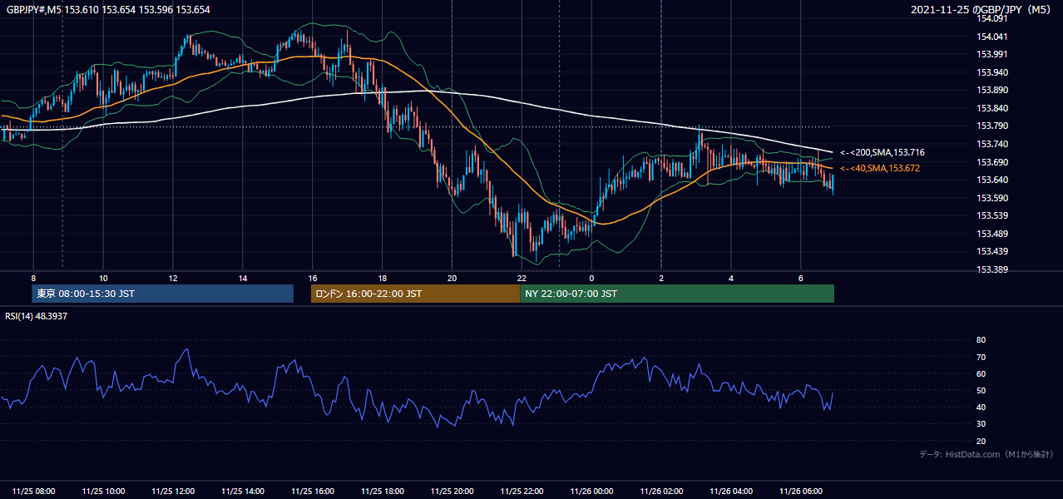Click price level 153.690 on the axis
Image resolution: width=1063 pixels, height=499 pixels.
coord(991,162)
